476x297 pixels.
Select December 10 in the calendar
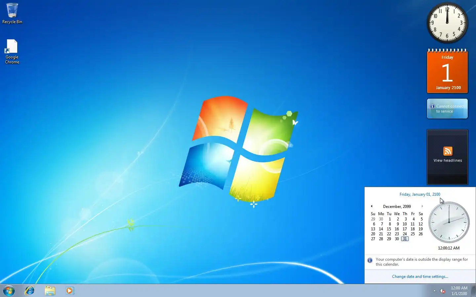point(405,224)
